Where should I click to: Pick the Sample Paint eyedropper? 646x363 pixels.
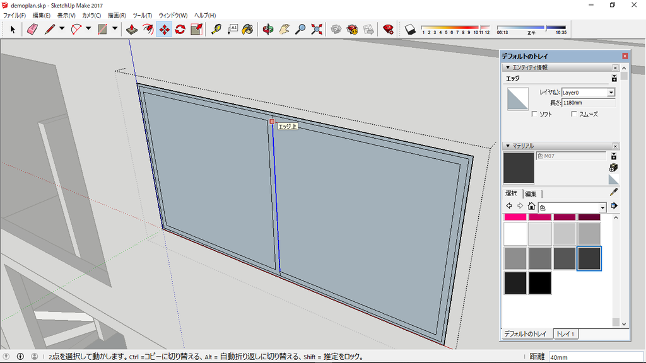point(613,192)
